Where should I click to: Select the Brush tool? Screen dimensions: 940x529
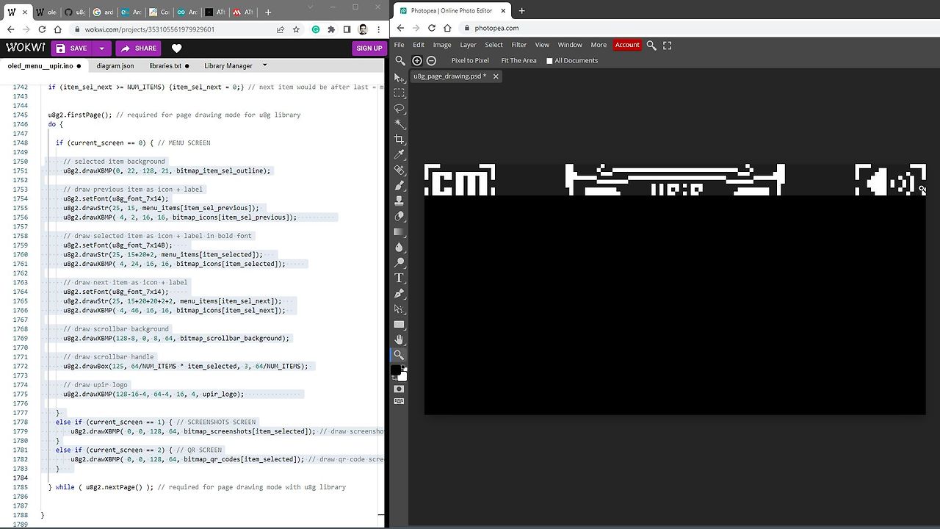399,185
